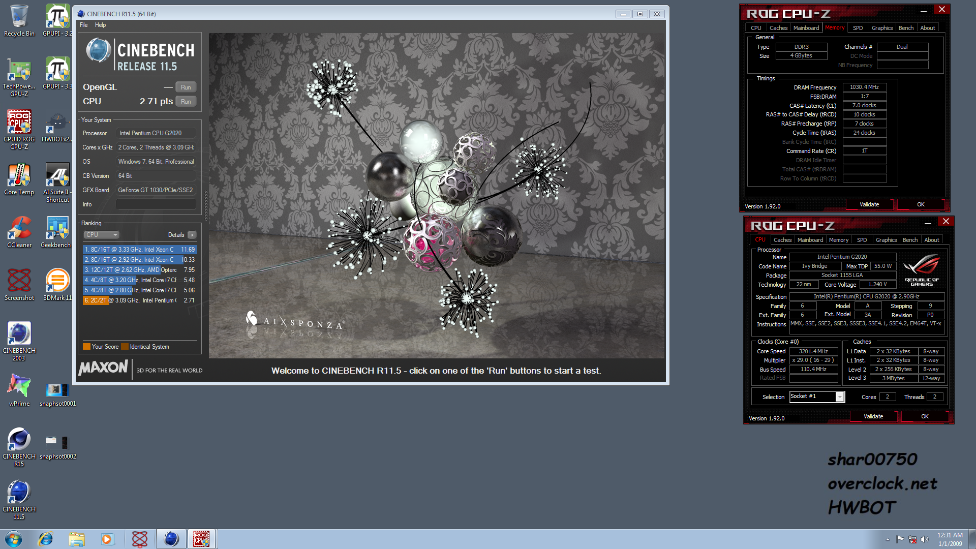Switch to Caches tab in upper CPU-Z
Viewport: 976px width, 549px height.
point(778,28)
